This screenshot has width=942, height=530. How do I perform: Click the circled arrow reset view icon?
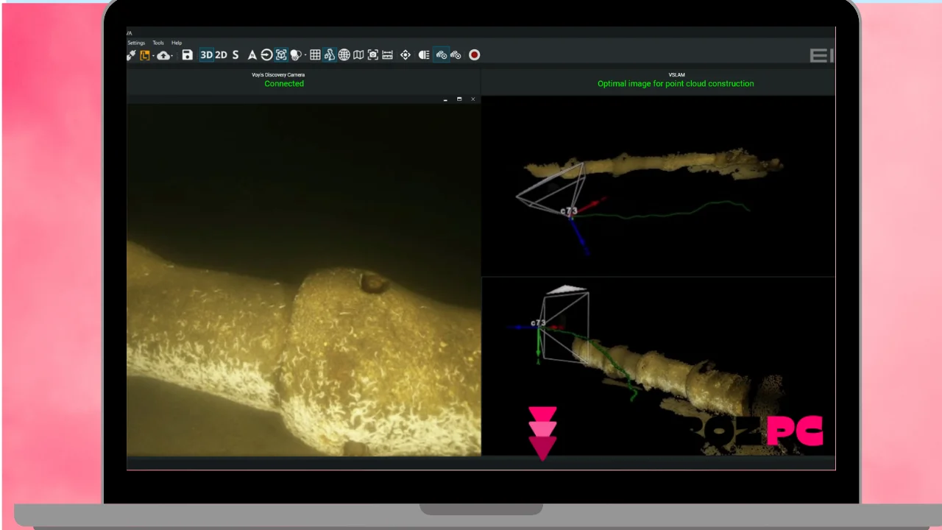click(266, 55)
